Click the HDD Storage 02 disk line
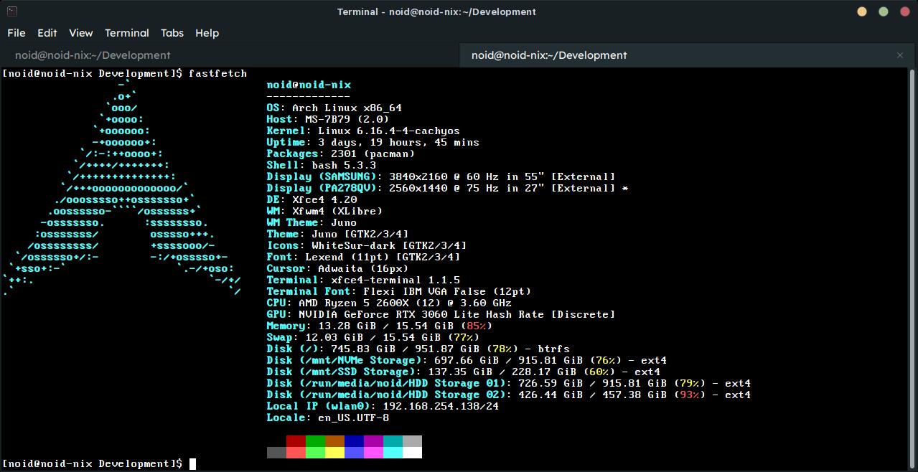This screenshot has width=918, height=472. point(509,395)
